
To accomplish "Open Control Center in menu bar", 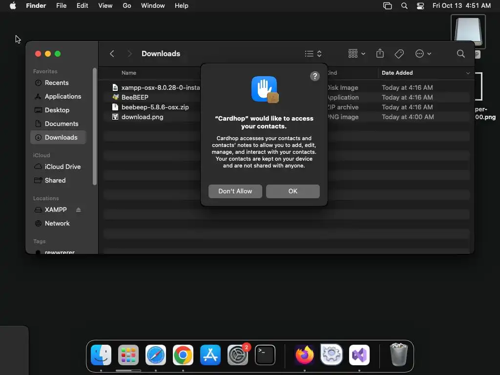I will pyautogui.click(x=420, y=6).
